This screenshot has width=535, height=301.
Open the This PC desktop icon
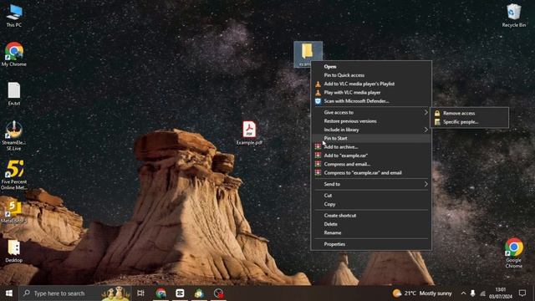point(14,16)
